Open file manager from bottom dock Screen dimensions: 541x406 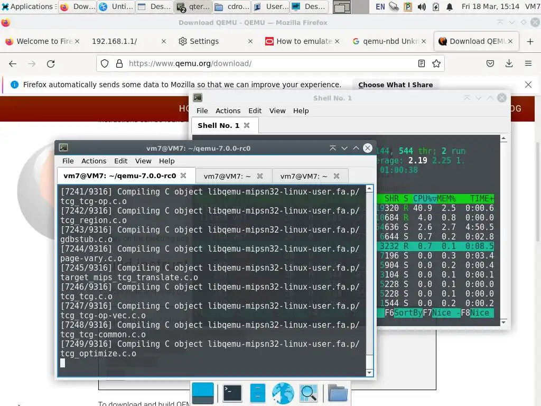pyautogui.click(x=257, y=393)
